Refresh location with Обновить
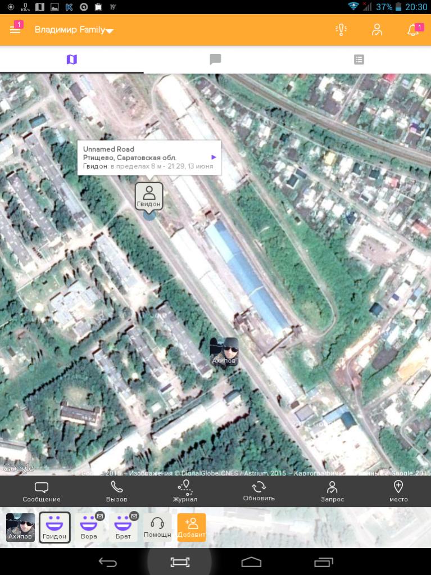The image size is (431, 575). pos(258,491)
